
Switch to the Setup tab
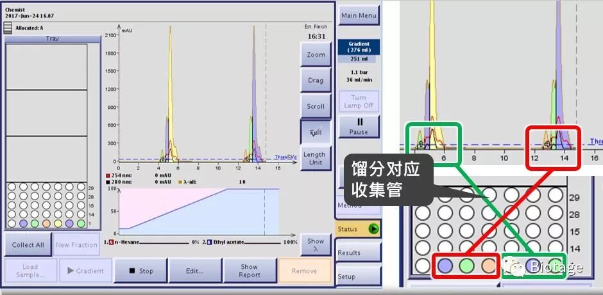click(358, 276)
